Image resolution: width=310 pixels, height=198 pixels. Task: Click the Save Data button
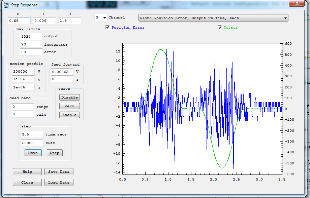(x=59, y=172)
